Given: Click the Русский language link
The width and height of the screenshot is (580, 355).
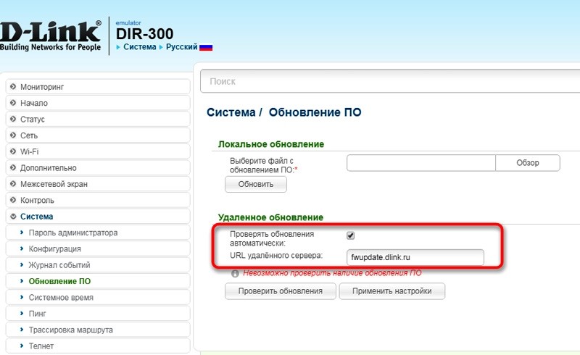Looking at the screenshot, I should click(182, 47).
